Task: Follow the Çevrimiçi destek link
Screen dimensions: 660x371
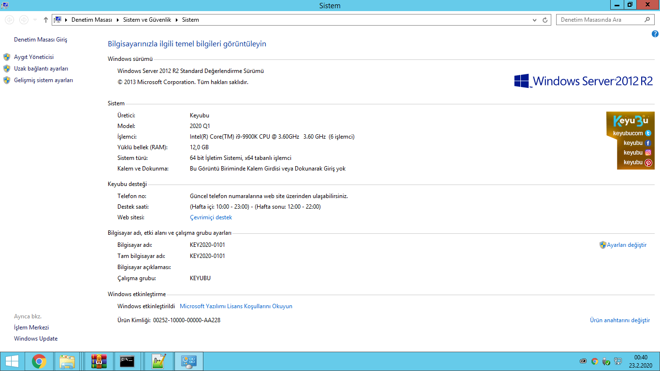Action: [211, 217]
